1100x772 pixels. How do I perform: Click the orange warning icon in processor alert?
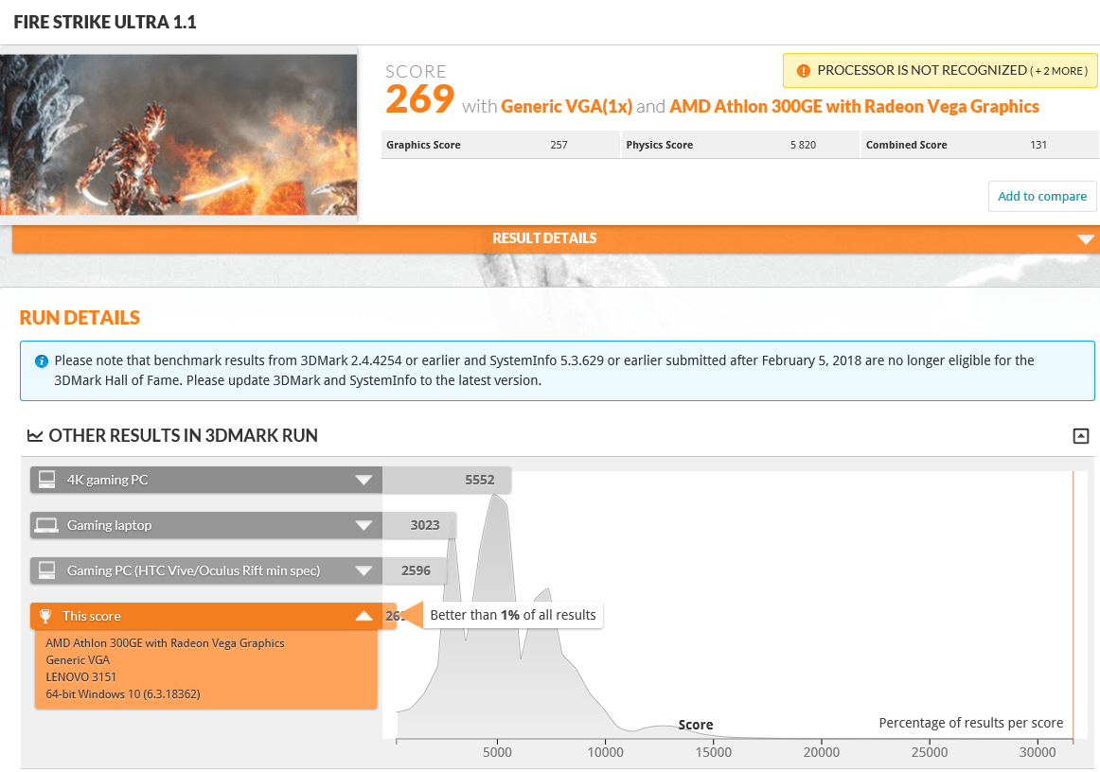(804, 71)
